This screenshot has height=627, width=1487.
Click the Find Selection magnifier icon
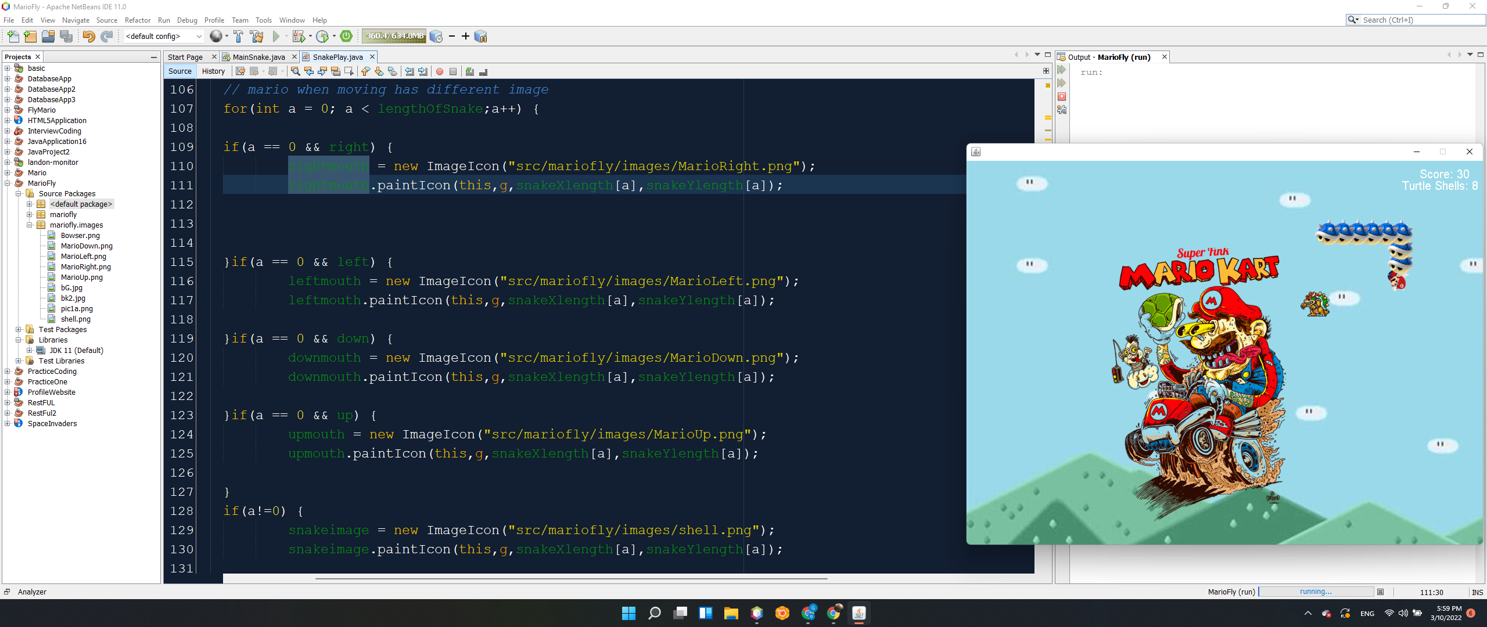[295, 71]
